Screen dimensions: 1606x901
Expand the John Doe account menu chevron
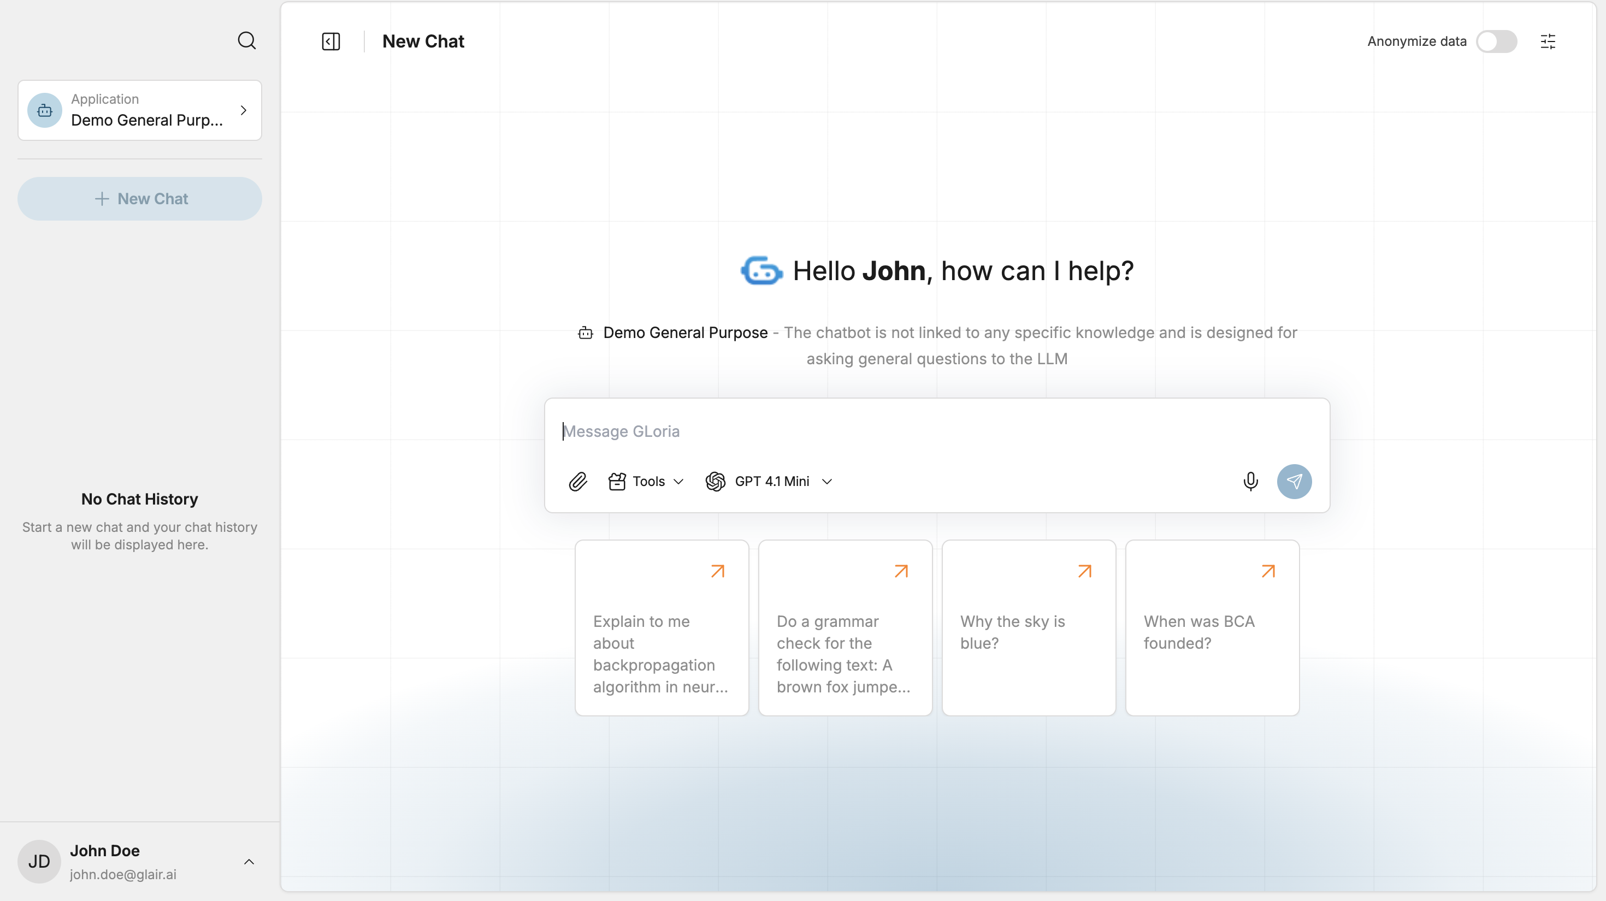(x=249, y=862)
